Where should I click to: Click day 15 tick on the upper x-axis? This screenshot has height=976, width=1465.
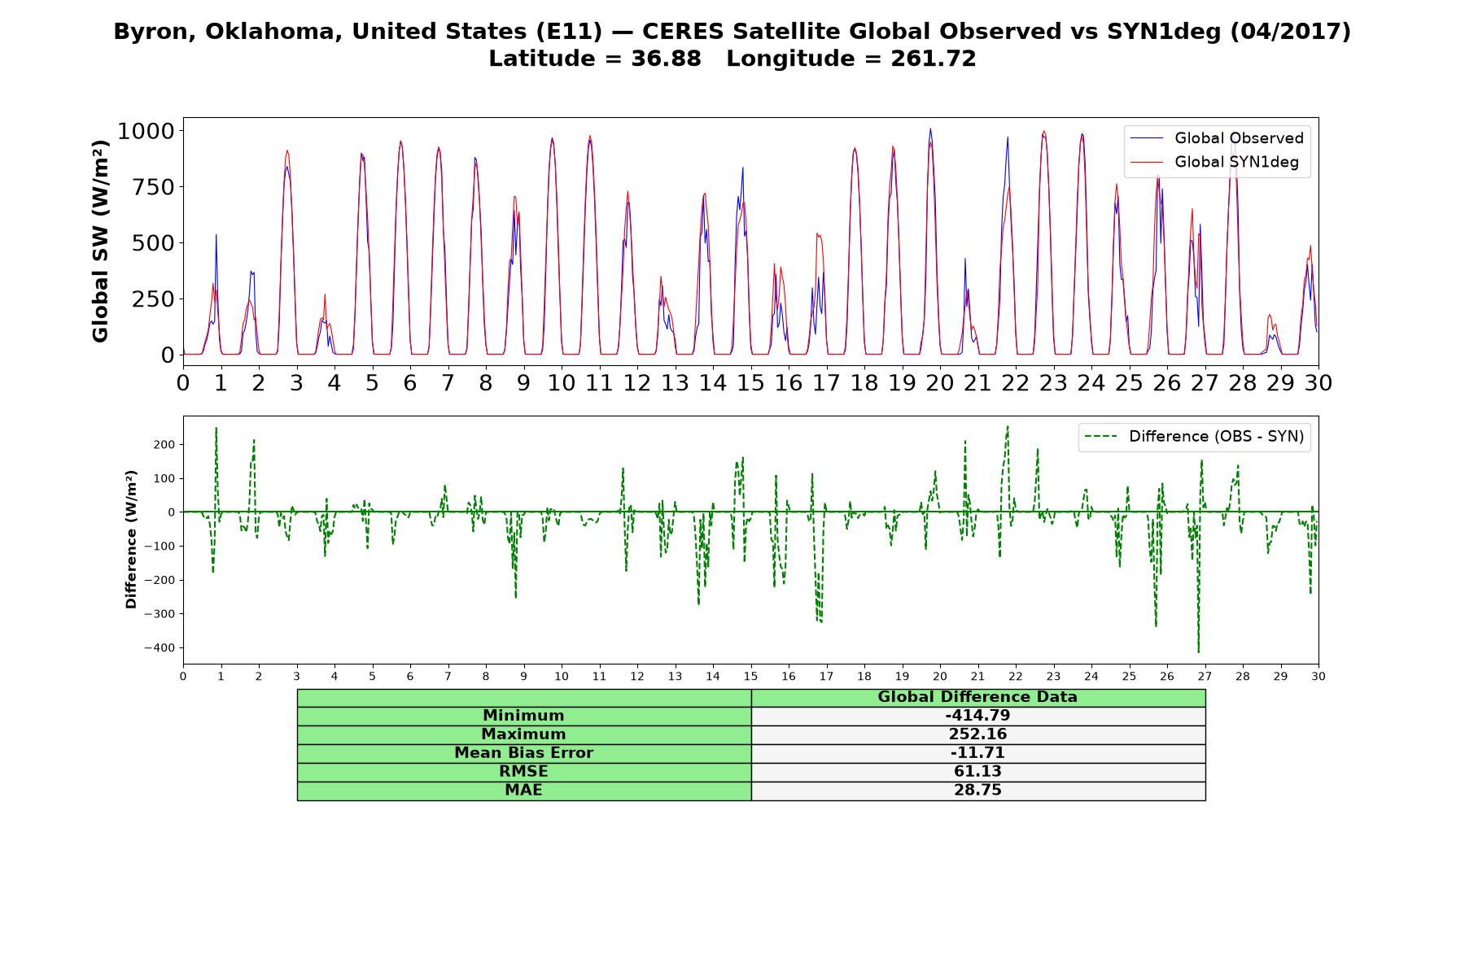click(750, 382)
